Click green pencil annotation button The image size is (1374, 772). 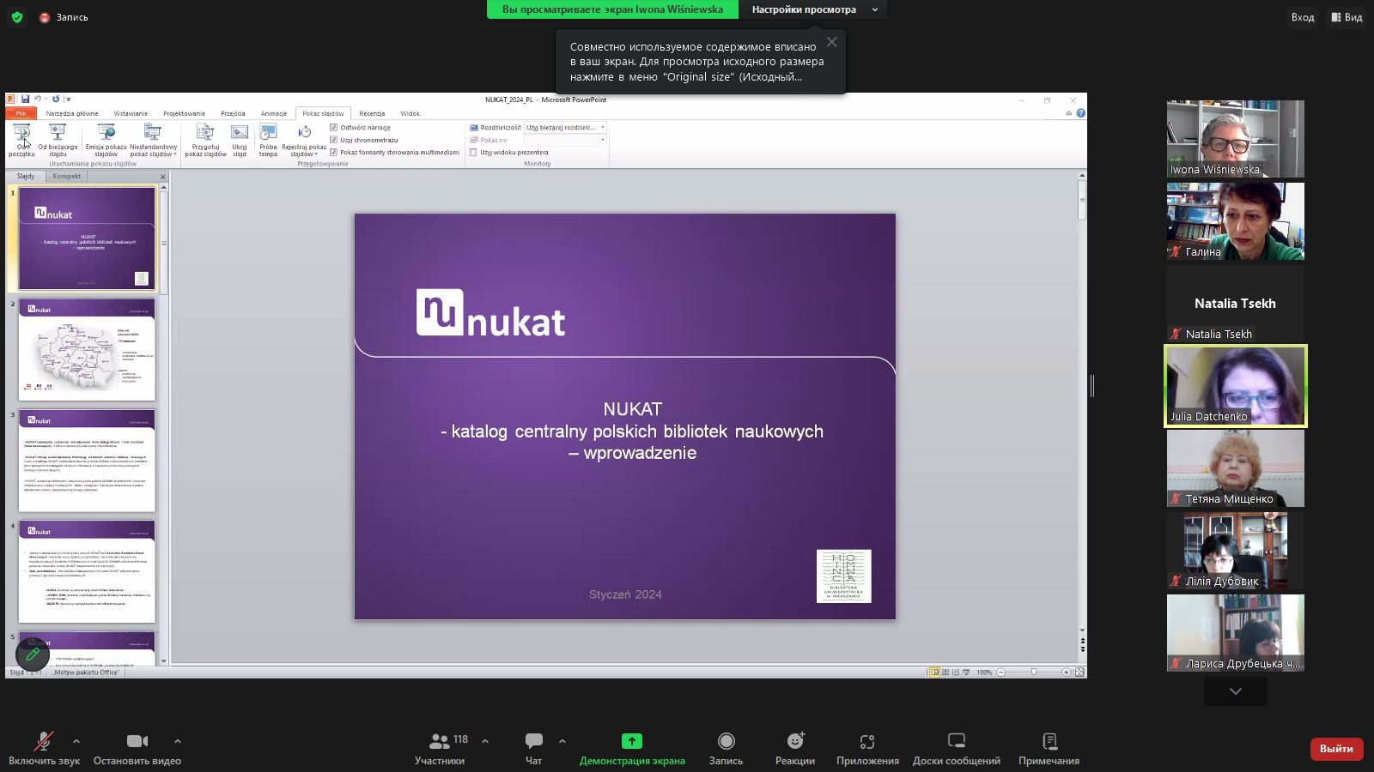[x=33, y=654]
